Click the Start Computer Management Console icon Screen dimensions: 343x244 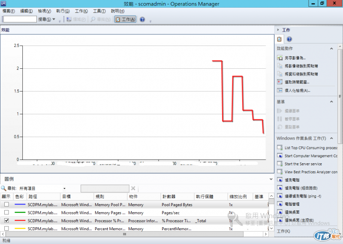[x=280, y=156]
